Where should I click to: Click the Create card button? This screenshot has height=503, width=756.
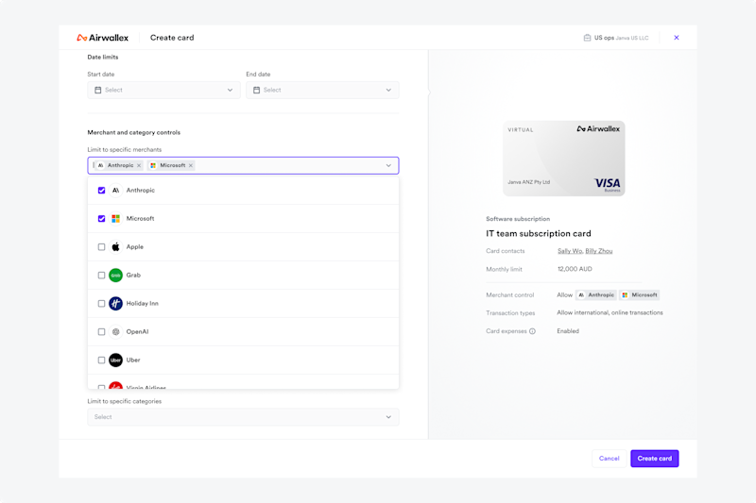654,459
